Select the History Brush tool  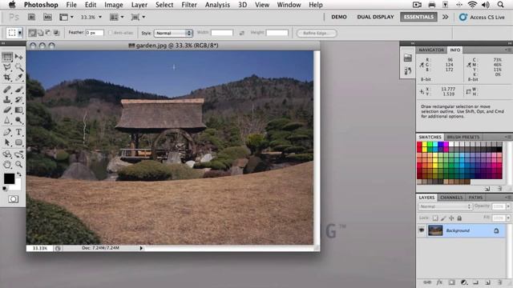coord(18,99)
